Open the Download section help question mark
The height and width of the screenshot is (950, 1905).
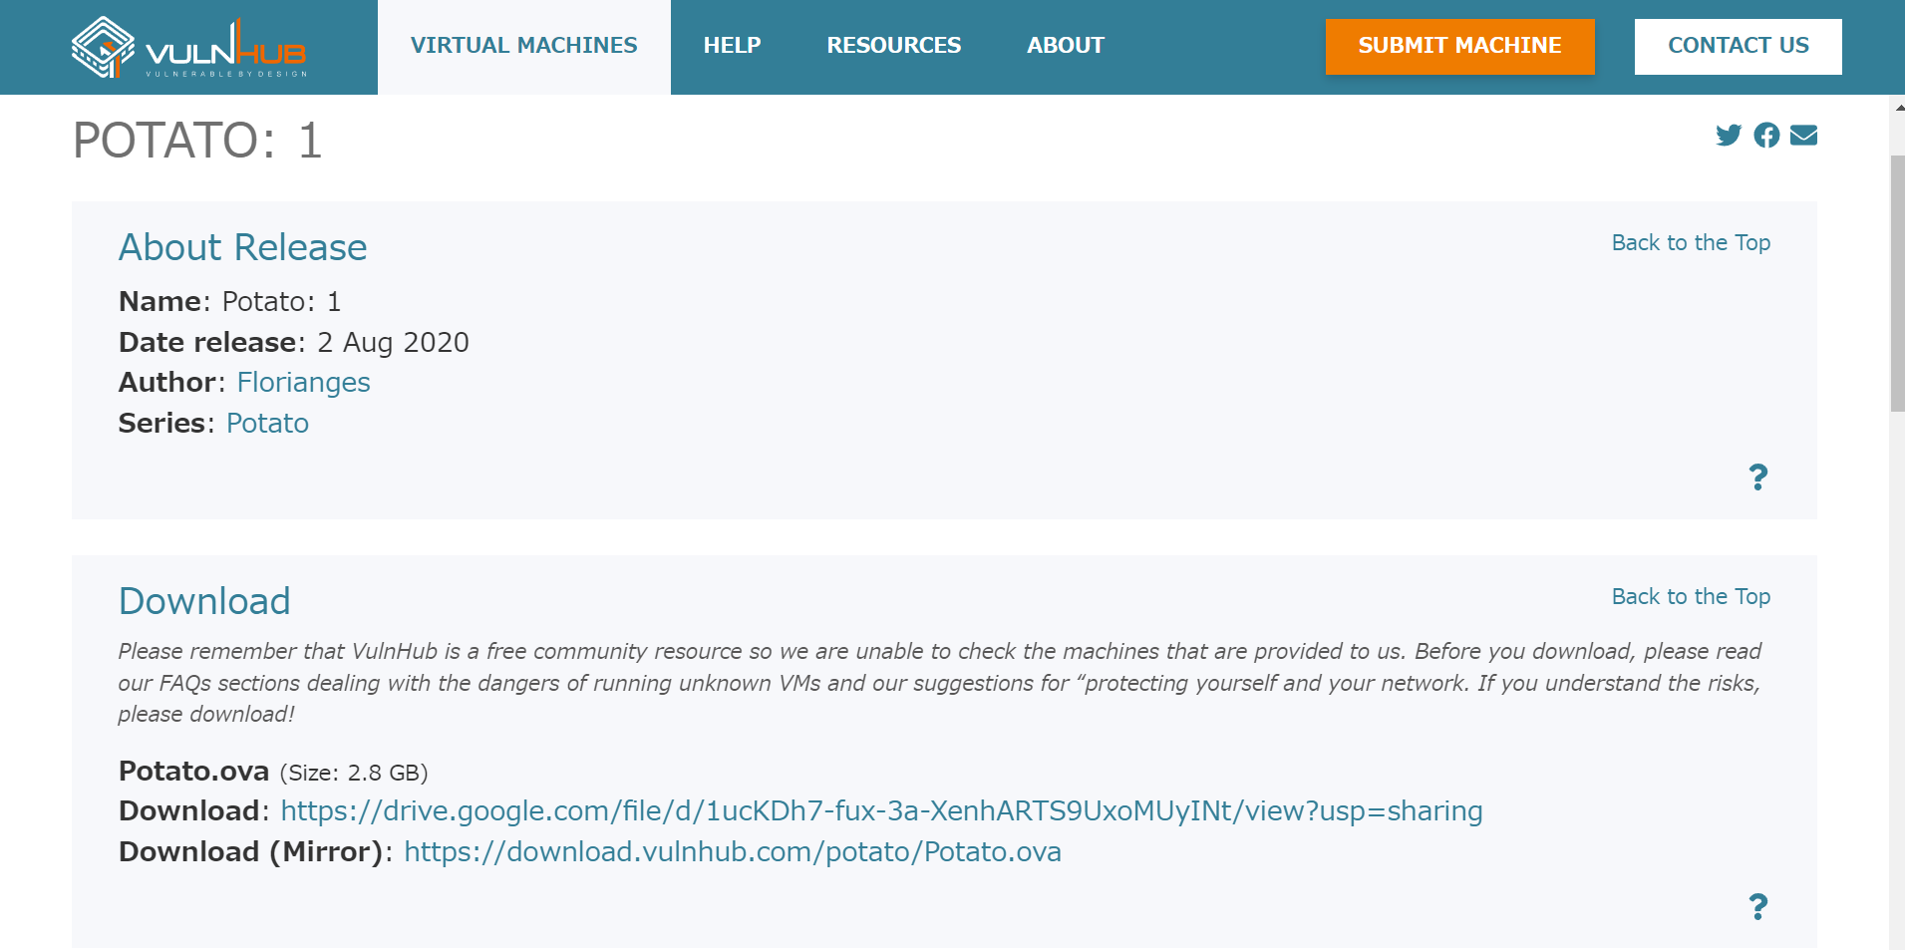1759,907
